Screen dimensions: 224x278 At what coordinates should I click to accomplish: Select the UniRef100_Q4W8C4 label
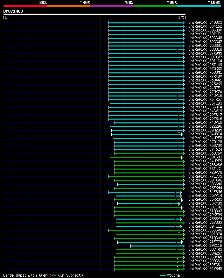205,134
